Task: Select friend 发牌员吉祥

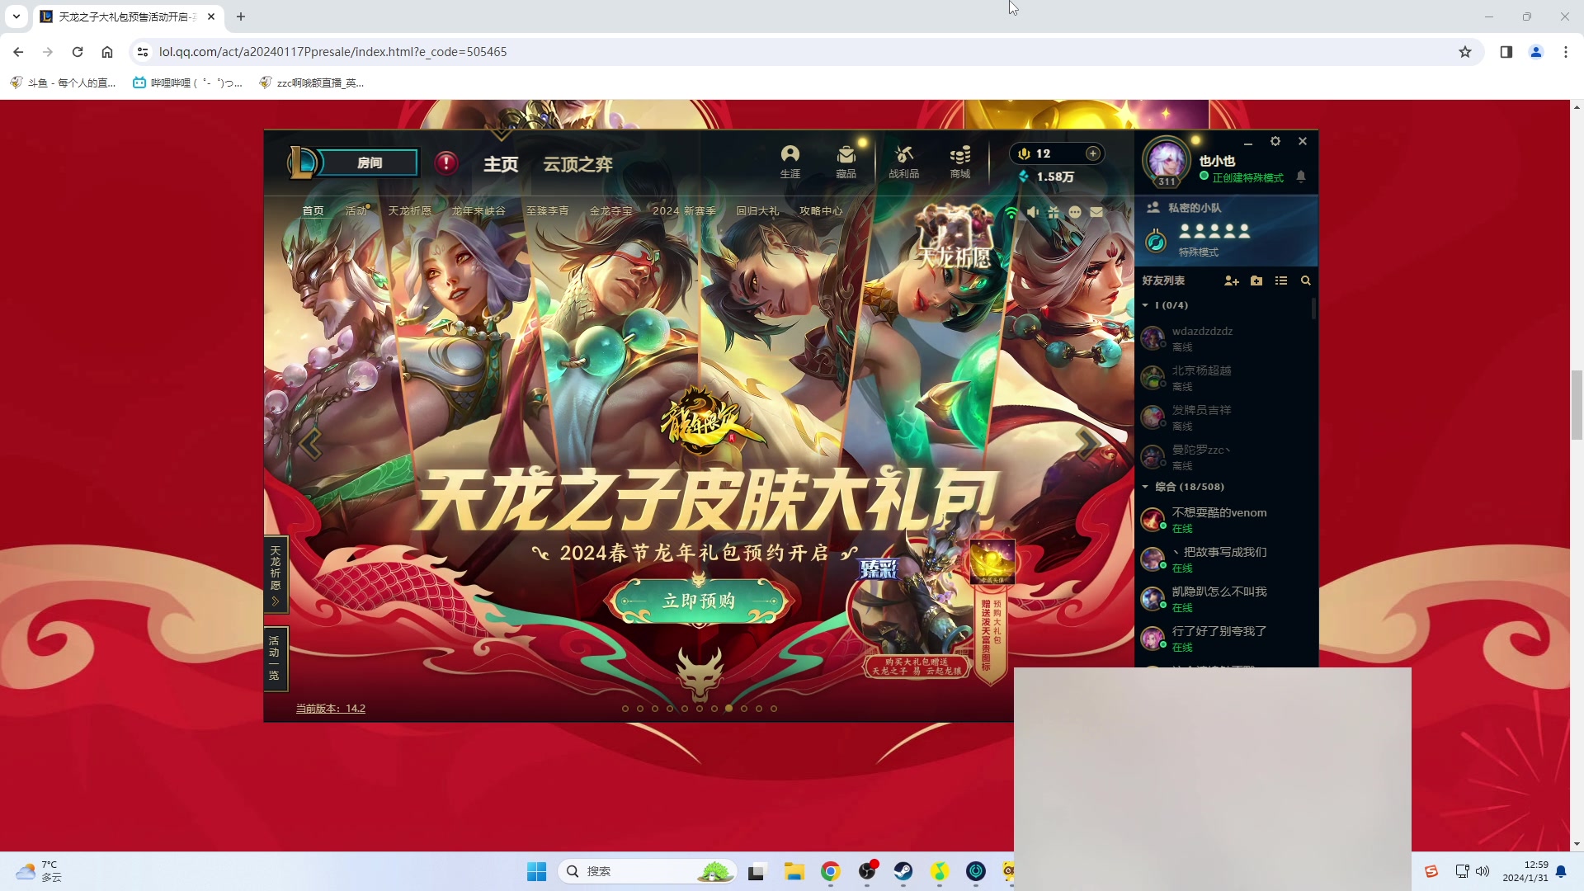Action: pyautogui.click(x=1225, y=417)
